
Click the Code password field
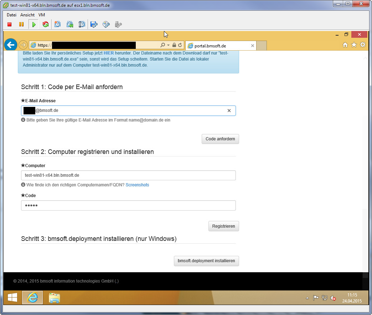[128, 205]
